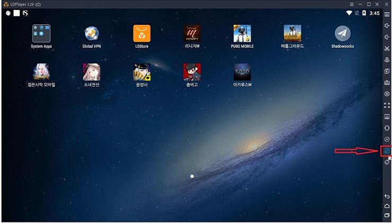Click the Android back arrow button

click(x=387, y=196)
